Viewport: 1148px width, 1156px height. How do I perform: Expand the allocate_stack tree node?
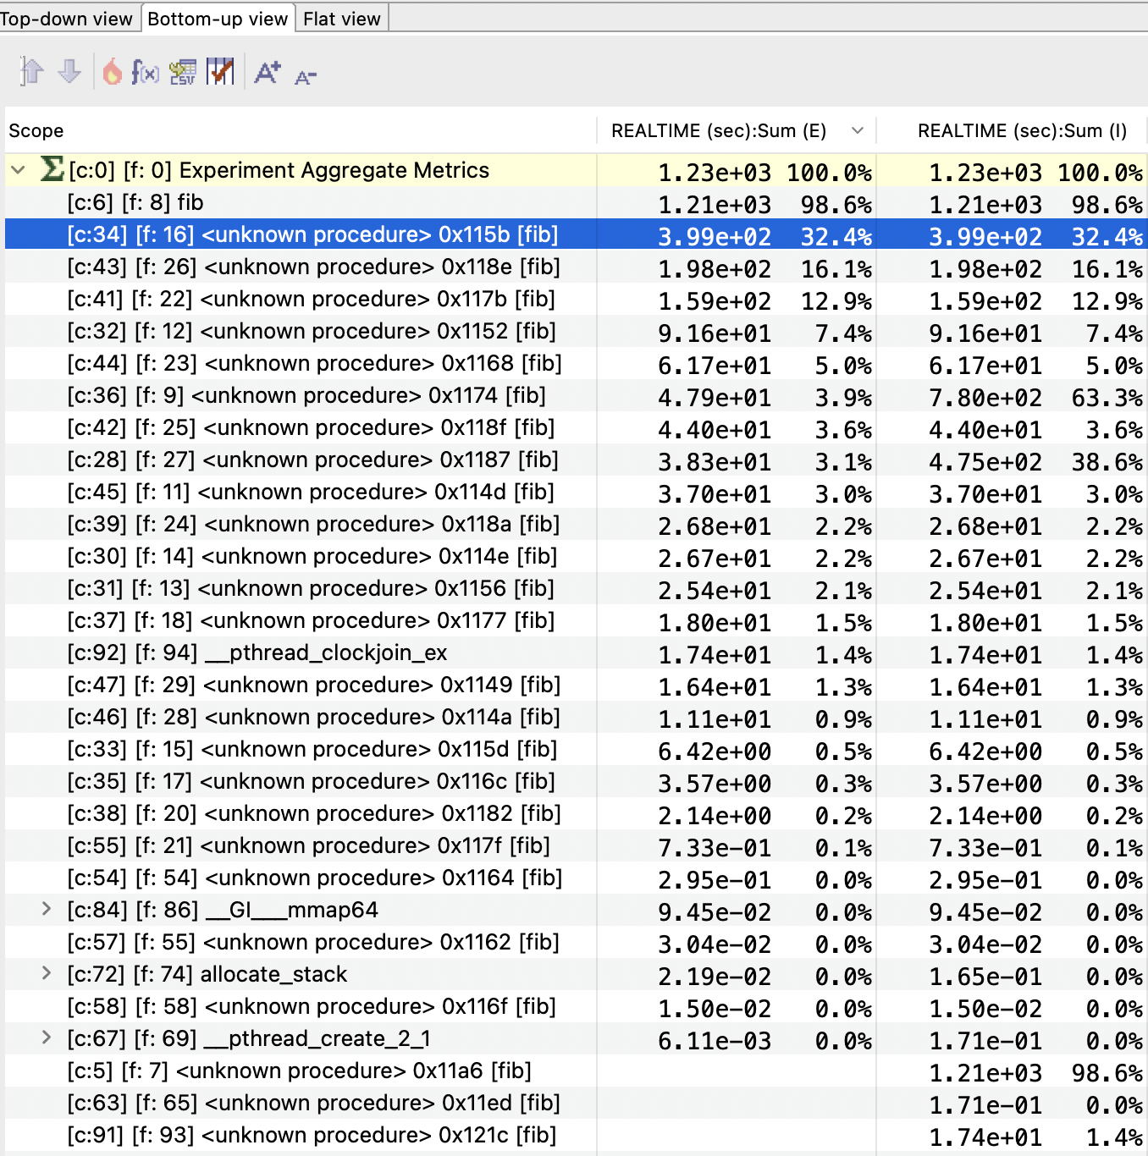point(47,974)
